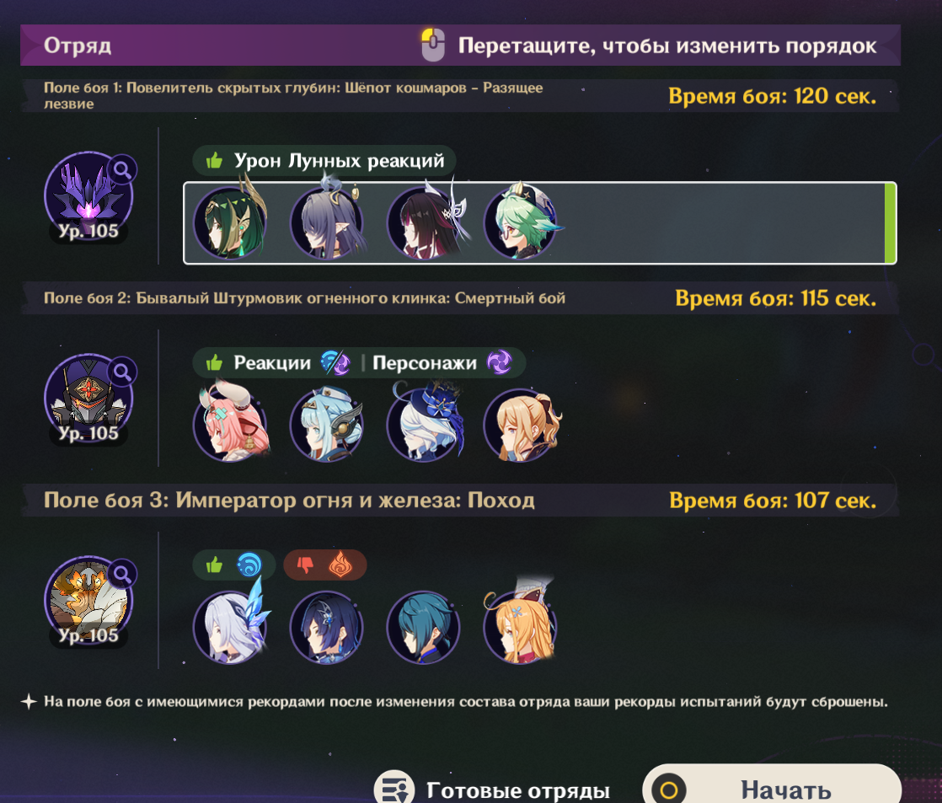Open Готовые отряды preset squads

click(x=493, y=790)
